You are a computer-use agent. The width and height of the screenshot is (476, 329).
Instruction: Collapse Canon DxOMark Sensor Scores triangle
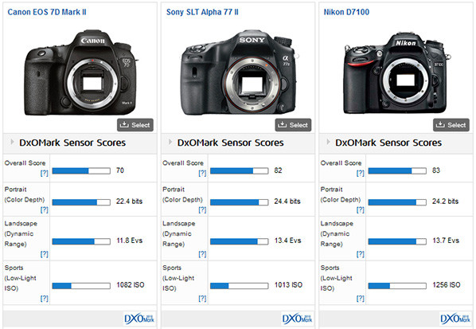(12, 142)
